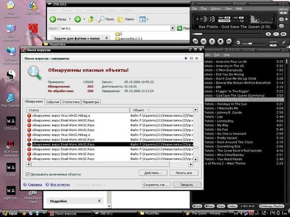The height and width of the screenshot is (217, 290).
Task: Click the Sel button in Playlist Editor
Action: click(221, 206)
